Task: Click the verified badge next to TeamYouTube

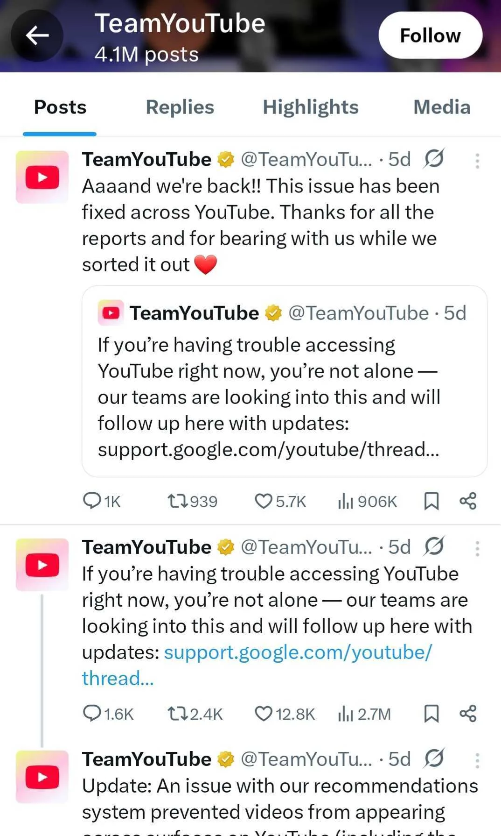Action: 226,159
